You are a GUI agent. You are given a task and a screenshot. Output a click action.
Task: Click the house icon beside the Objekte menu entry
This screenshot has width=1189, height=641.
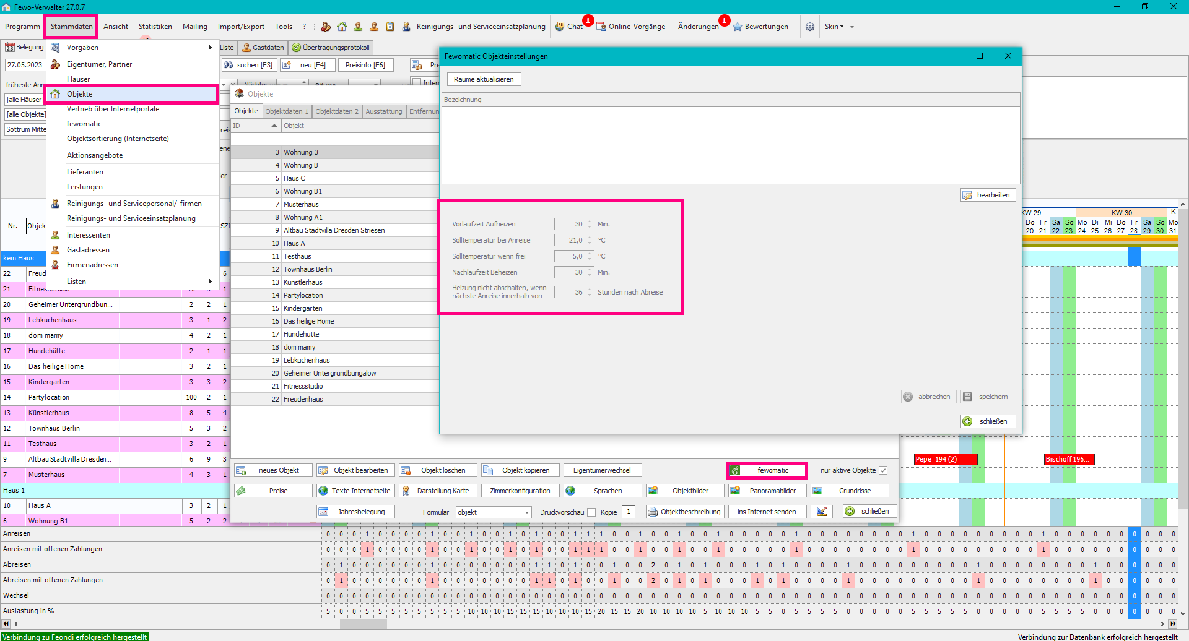(55, 94)
